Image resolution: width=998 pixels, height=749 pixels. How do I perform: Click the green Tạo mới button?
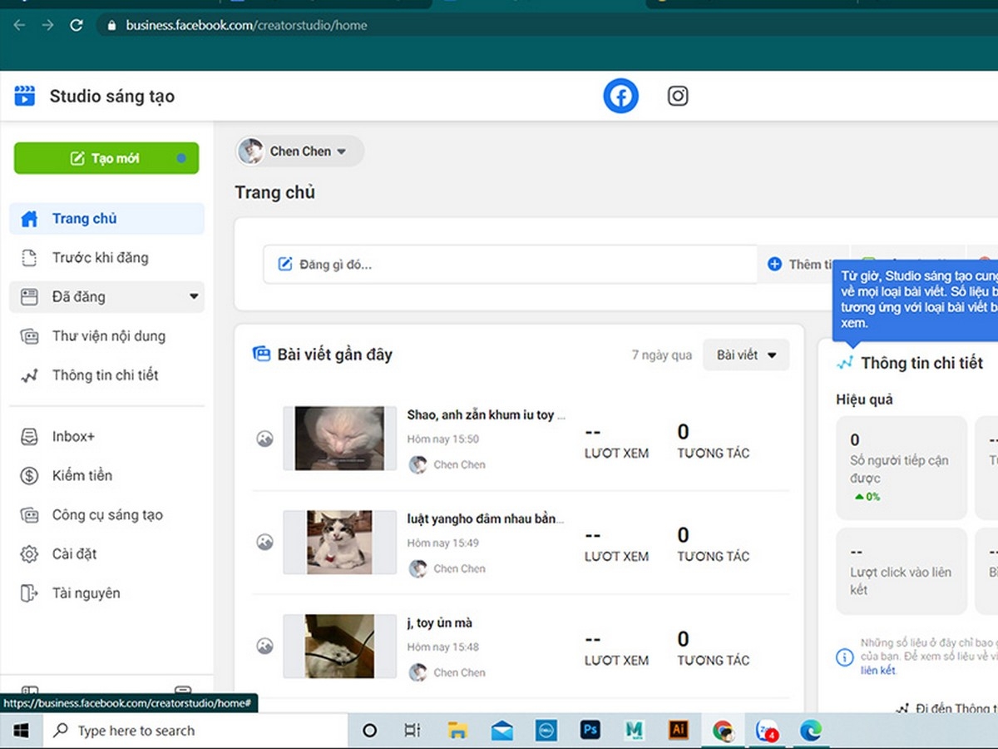click(106, 158)
